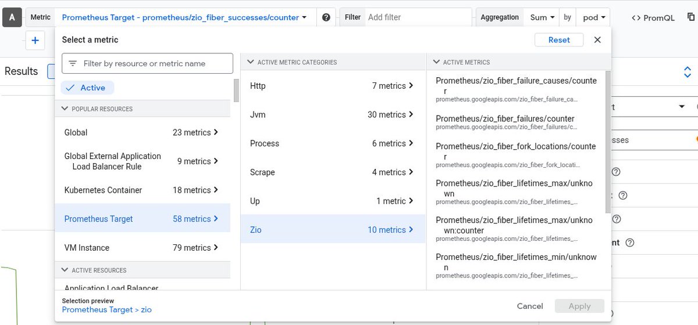Open the Process metric category
Screen dimensions: 698x325
click(333, 143)
